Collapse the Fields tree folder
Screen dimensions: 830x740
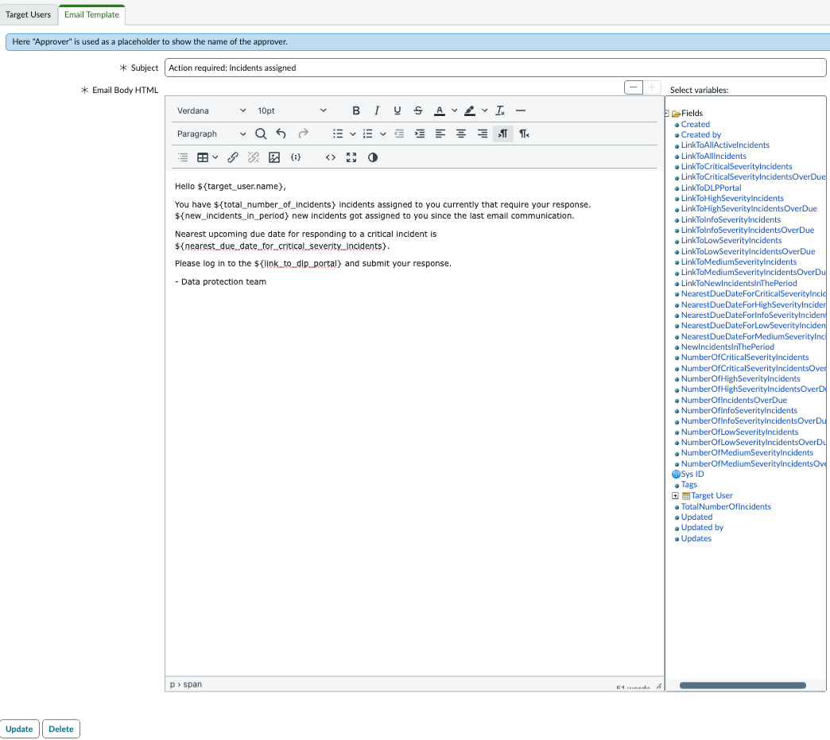tap(667, 114)
